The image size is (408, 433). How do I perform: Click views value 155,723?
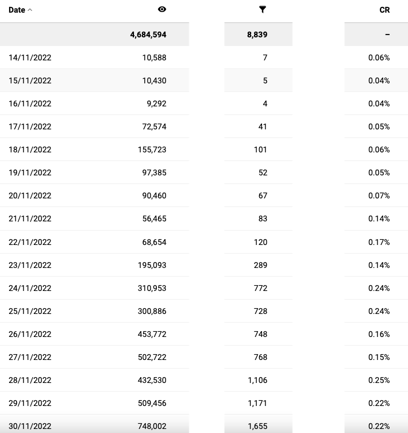pyautogui.click(x=152, y=150)
